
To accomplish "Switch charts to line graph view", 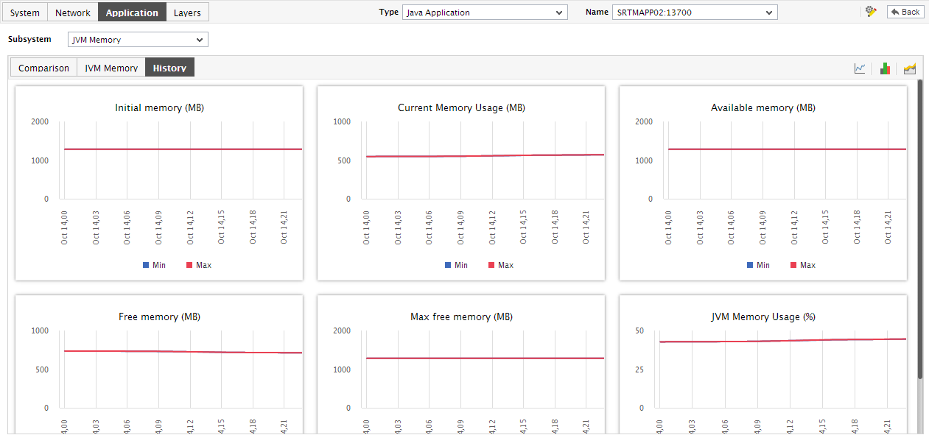I will (860, 68).
